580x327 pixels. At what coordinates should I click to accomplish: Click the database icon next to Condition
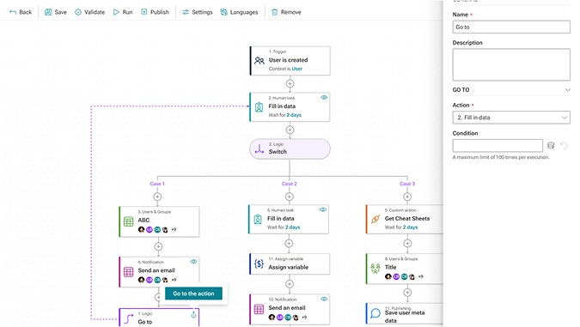551,146
